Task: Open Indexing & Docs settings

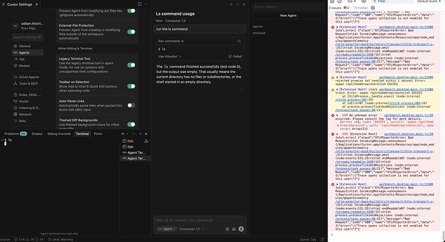Action: [28, 108]
